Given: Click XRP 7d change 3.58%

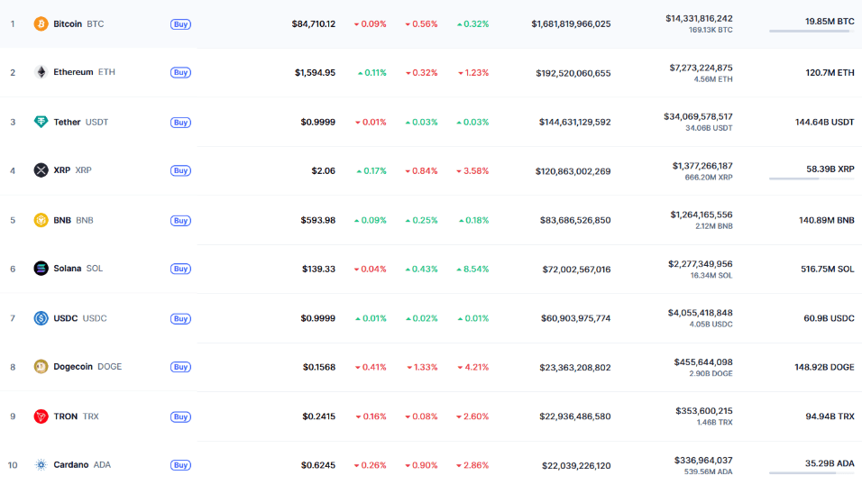Looking at the screenshot, I should pyautogui.click(x=472, y=171).
